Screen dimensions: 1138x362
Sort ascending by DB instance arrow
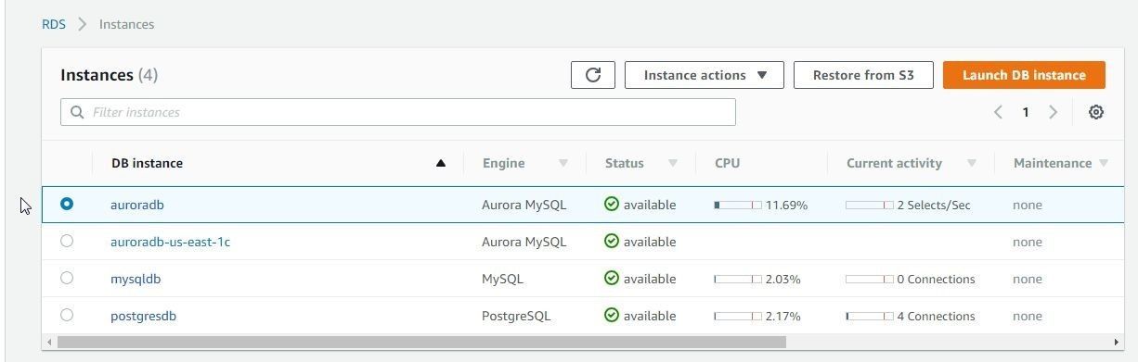[x=441, y=163]
